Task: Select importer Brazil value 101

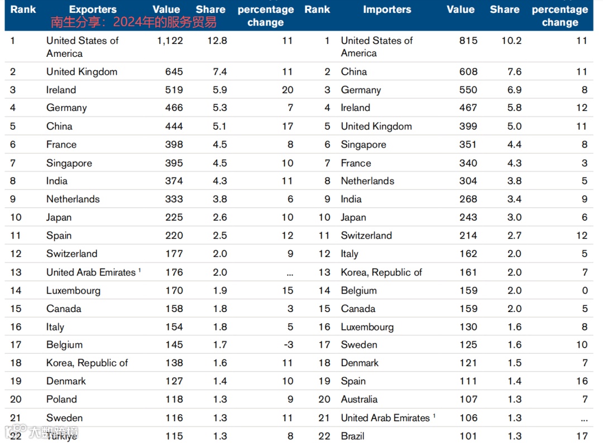Action: click(468, 436)
